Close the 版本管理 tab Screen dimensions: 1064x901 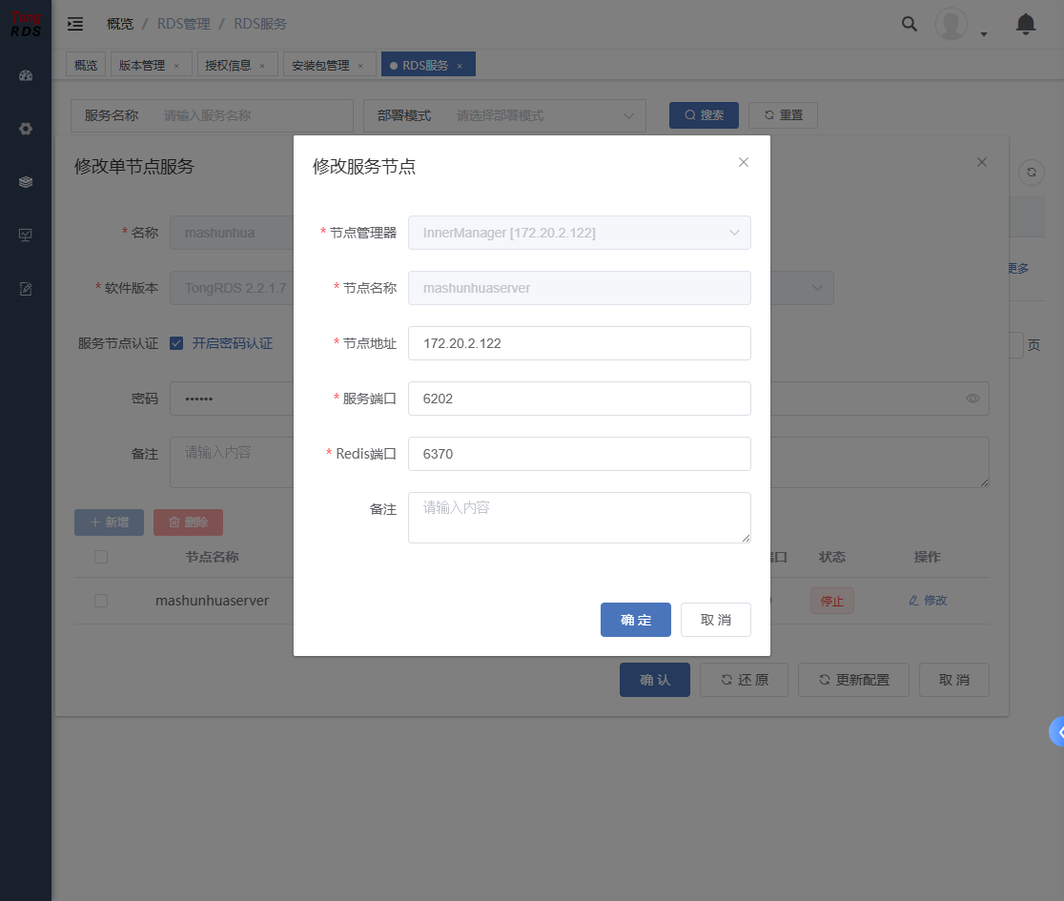176,66
